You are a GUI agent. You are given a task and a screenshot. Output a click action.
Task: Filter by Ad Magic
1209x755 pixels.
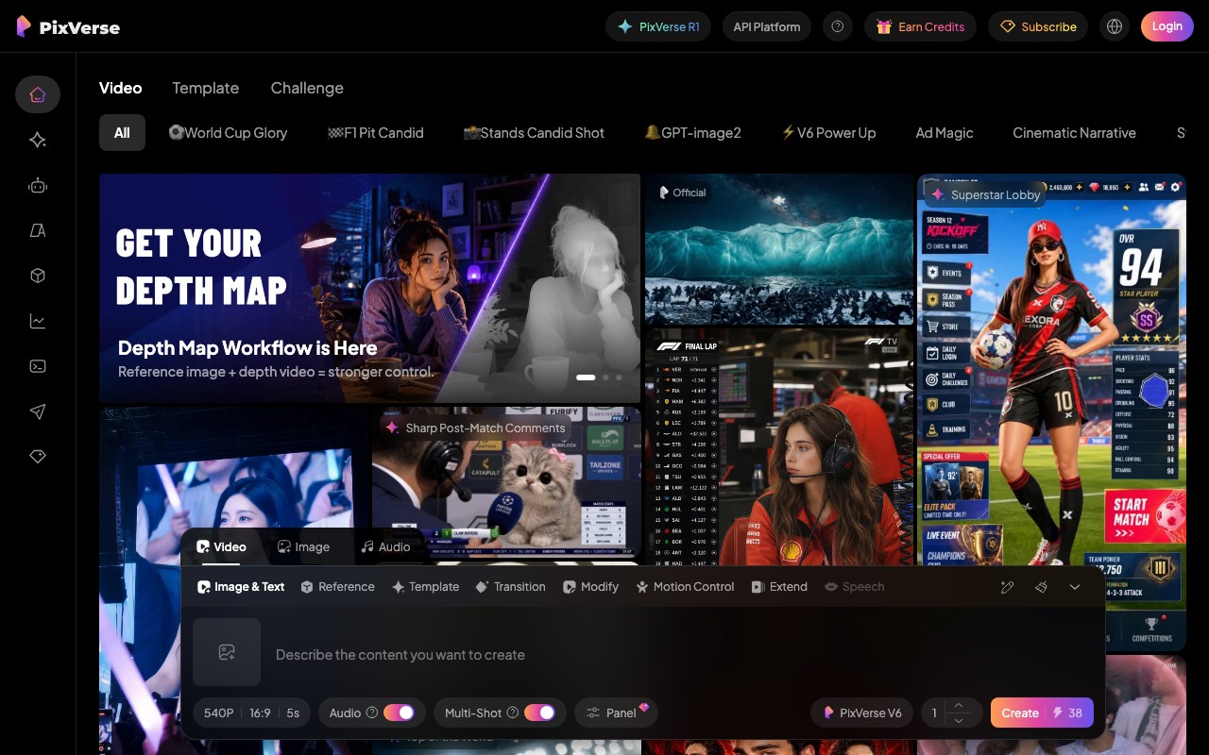coord(945,133)
